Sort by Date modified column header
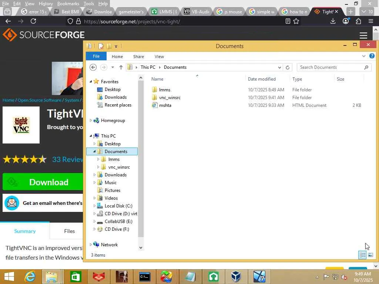This screenshot has height=284, width=379. click(262, 79)
